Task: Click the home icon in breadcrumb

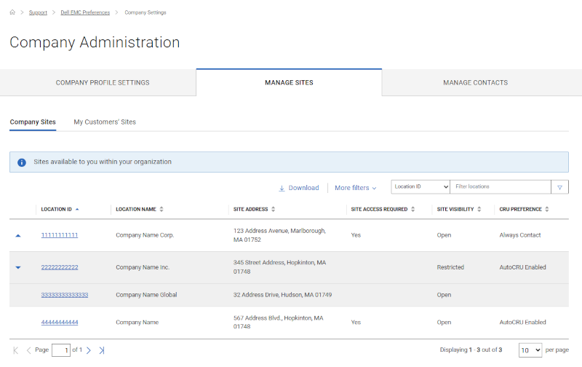Action: tap(12, 12)
